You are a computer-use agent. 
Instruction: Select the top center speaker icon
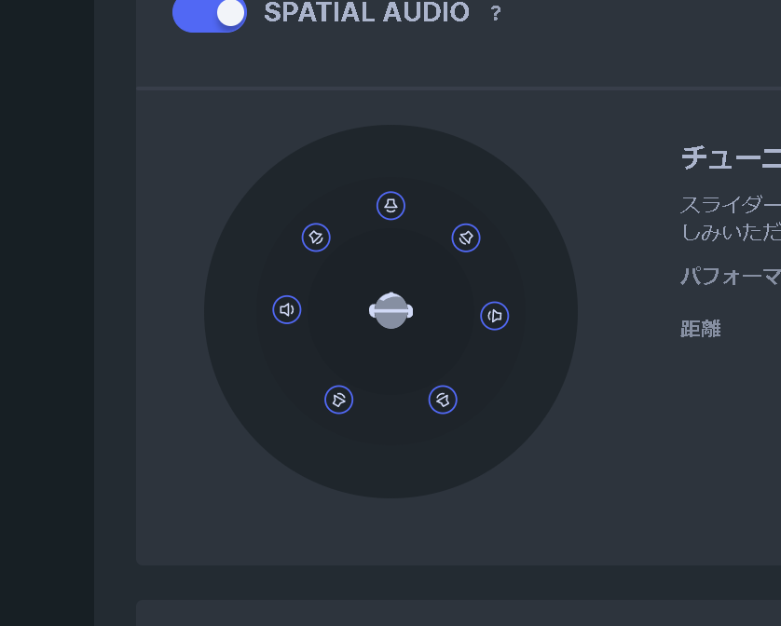pyautogui.click(x=391, y=205)
